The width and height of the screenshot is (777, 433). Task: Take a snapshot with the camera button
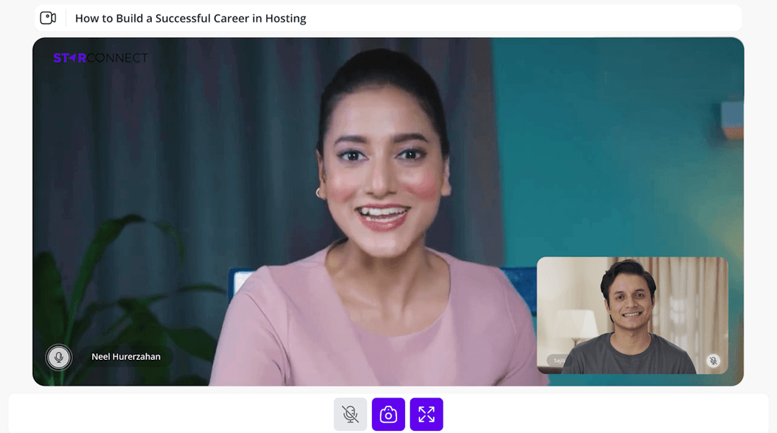coord(388,414)
